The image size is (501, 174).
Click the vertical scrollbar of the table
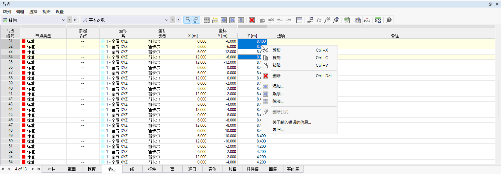click(x=498, y=99)
